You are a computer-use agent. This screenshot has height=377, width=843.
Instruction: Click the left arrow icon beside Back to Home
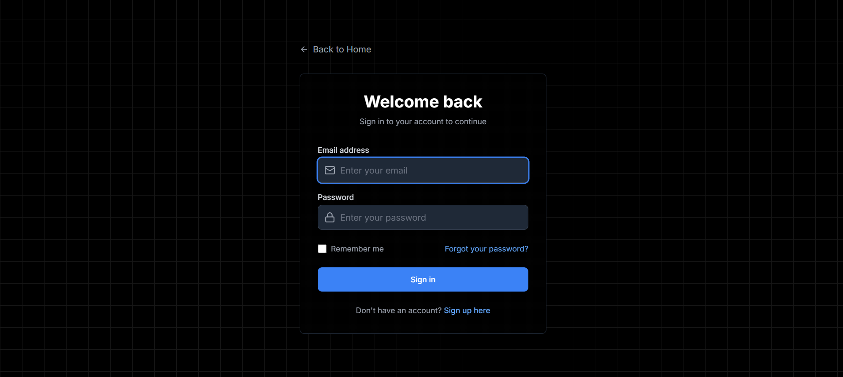pos(304,49)
